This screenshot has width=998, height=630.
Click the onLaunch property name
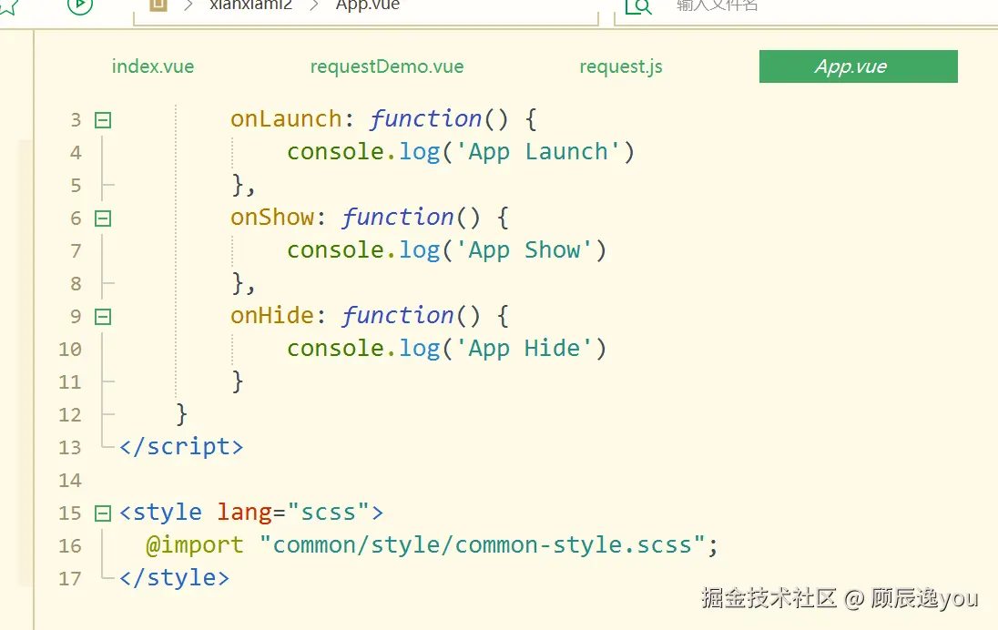[x=287, y=119]
